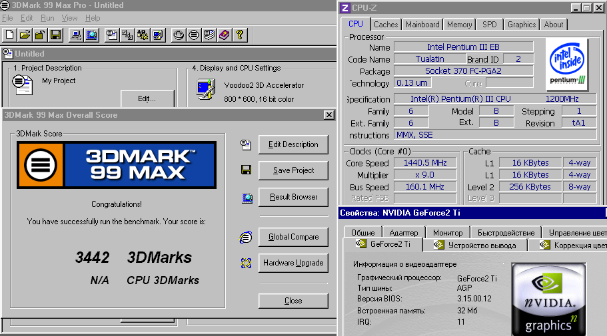The image size is (607, 336).
Task: Click Edit... button in Project Description
Action: 147,98
